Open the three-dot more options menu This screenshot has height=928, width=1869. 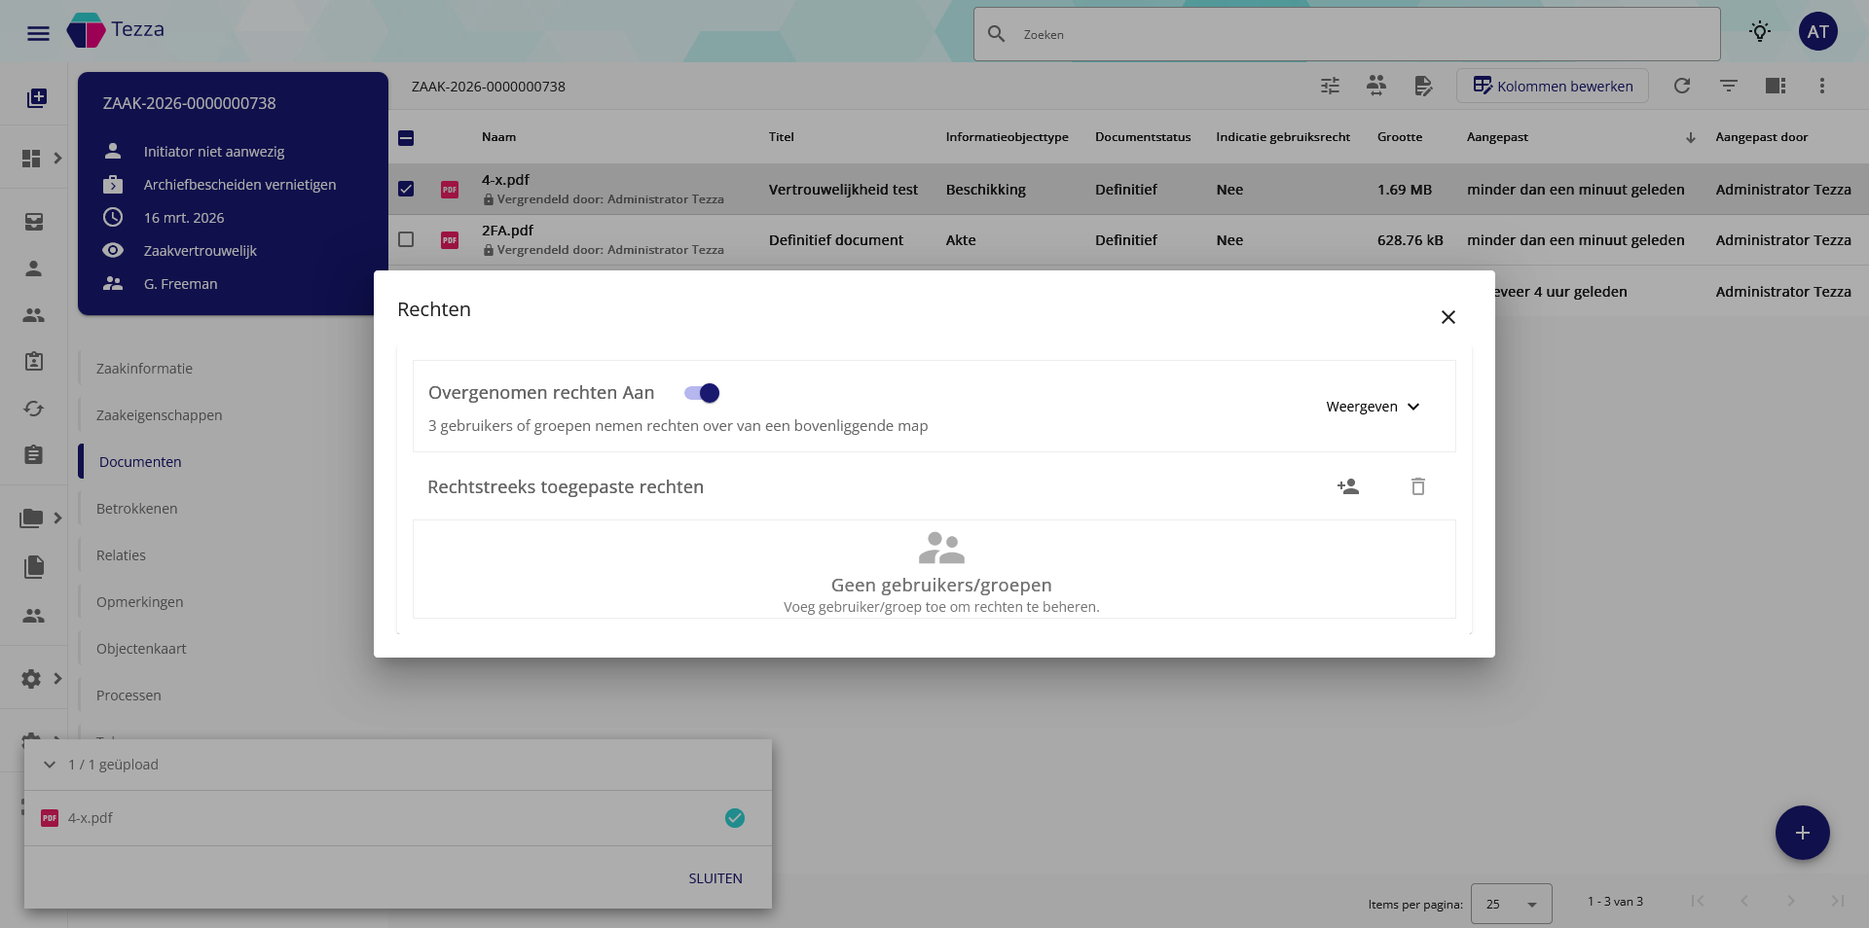pos(1822,86)
